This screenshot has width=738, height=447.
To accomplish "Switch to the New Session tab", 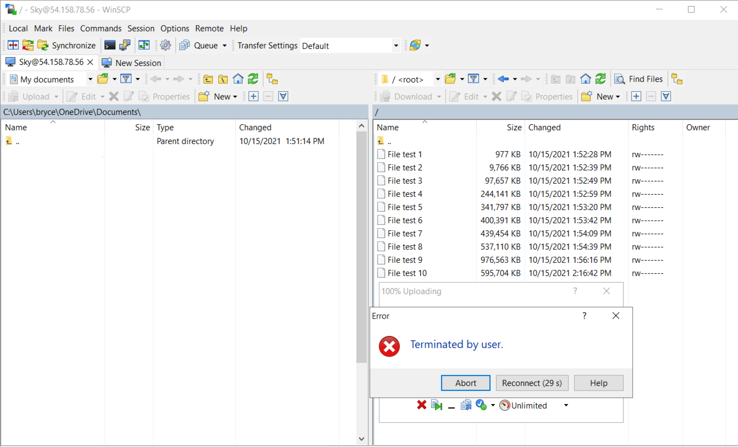I will (131, 63).
